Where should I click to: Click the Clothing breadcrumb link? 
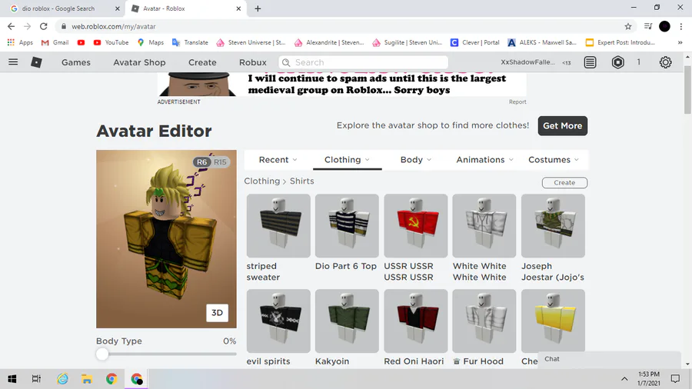[261, 181]
